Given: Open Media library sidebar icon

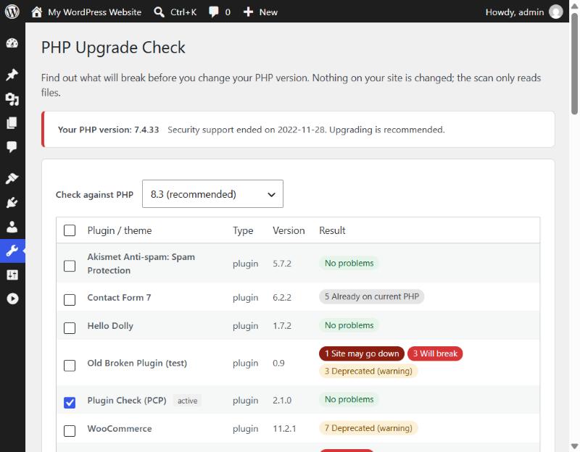Looking at the screenshot, I should point(12,99).
